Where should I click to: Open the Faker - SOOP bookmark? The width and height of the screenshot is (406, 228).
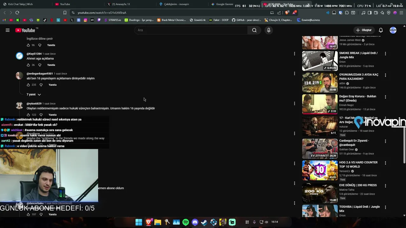tap(219, 20)
